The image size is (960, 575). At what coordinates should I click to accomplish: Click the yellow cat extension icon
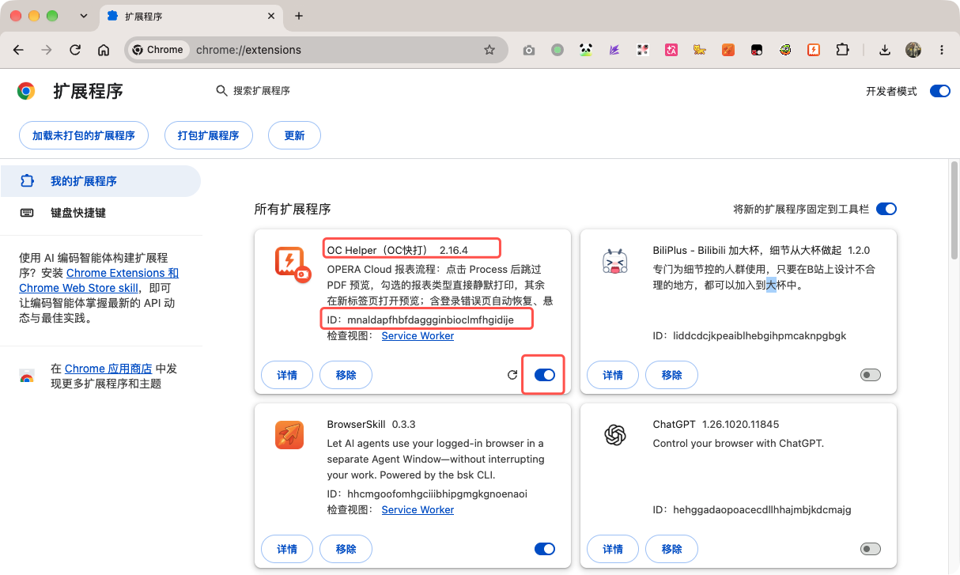click(700, 50)
